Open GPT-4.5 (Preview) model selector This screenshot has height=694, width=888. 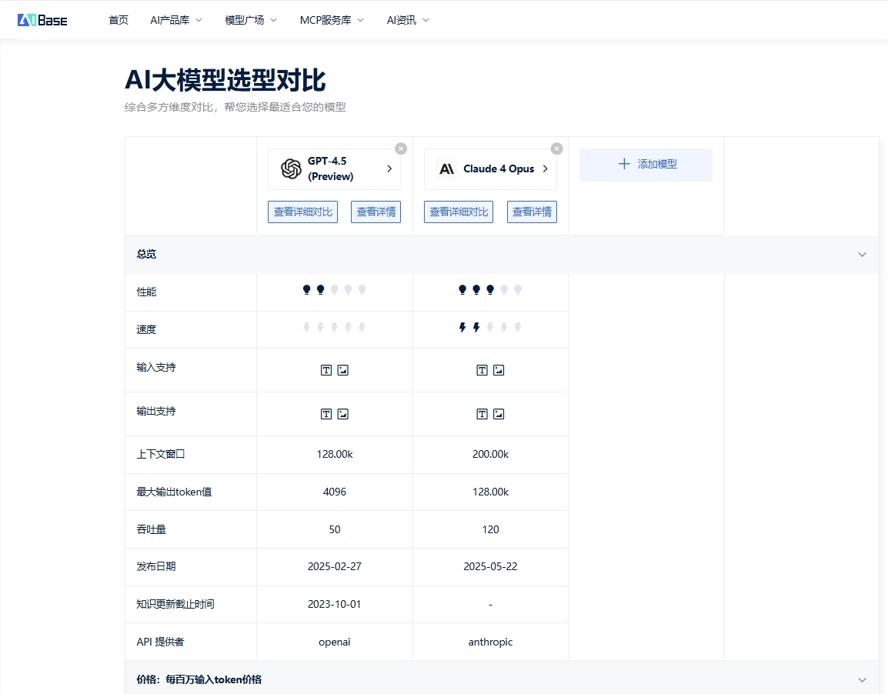pos(334,168)
